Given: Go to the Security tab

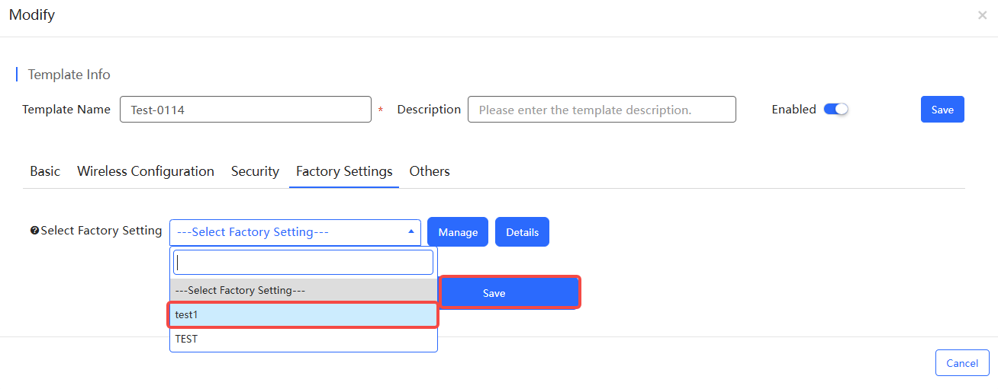Looking at the screenshot, I should click(x=255, y=171).
